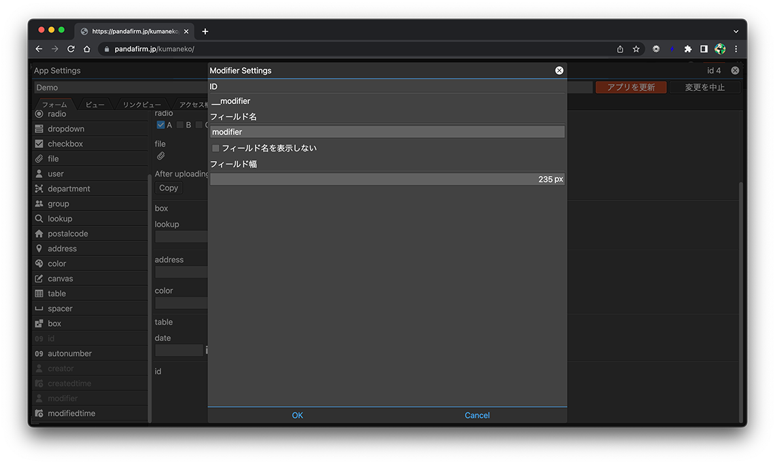
Task: Open the リンクビュー tab
Action: coord(141,105)
